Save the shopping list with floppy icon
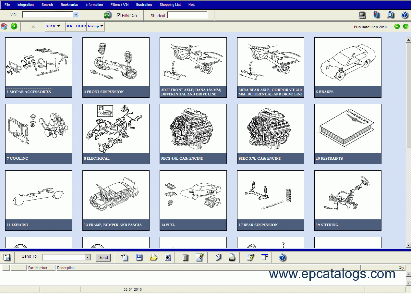Viewport: 411px width, 294px height. (x=139, y=257)
